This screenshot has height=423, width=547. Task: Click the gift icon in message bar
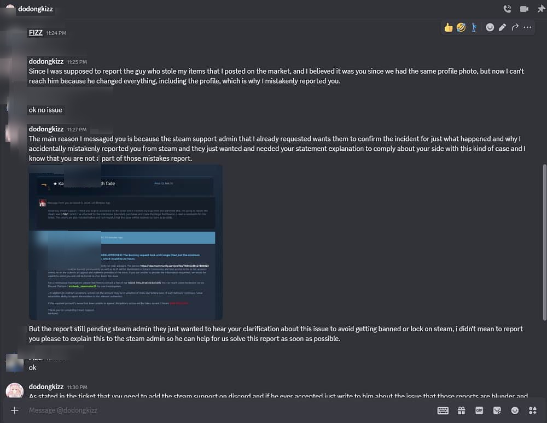coord(461,410)
